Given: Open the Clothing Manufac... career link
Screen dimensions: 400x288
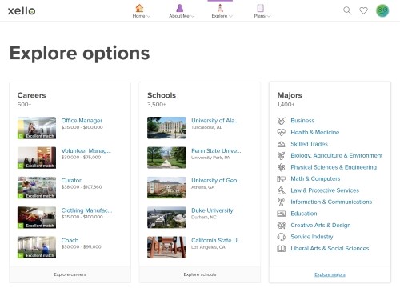Looking at the screenshot, I should (x=86, y=210).
